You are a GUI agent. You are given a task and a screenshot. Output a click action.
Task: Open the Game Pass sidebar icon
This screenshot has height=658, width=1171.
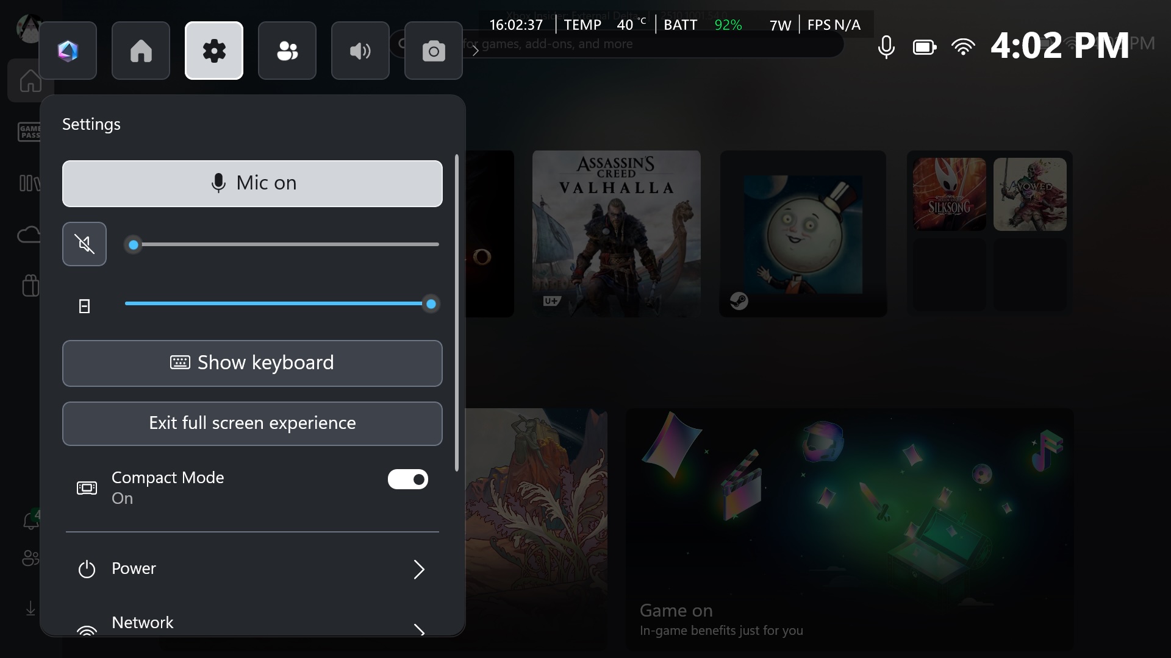(x=28, y=132)
